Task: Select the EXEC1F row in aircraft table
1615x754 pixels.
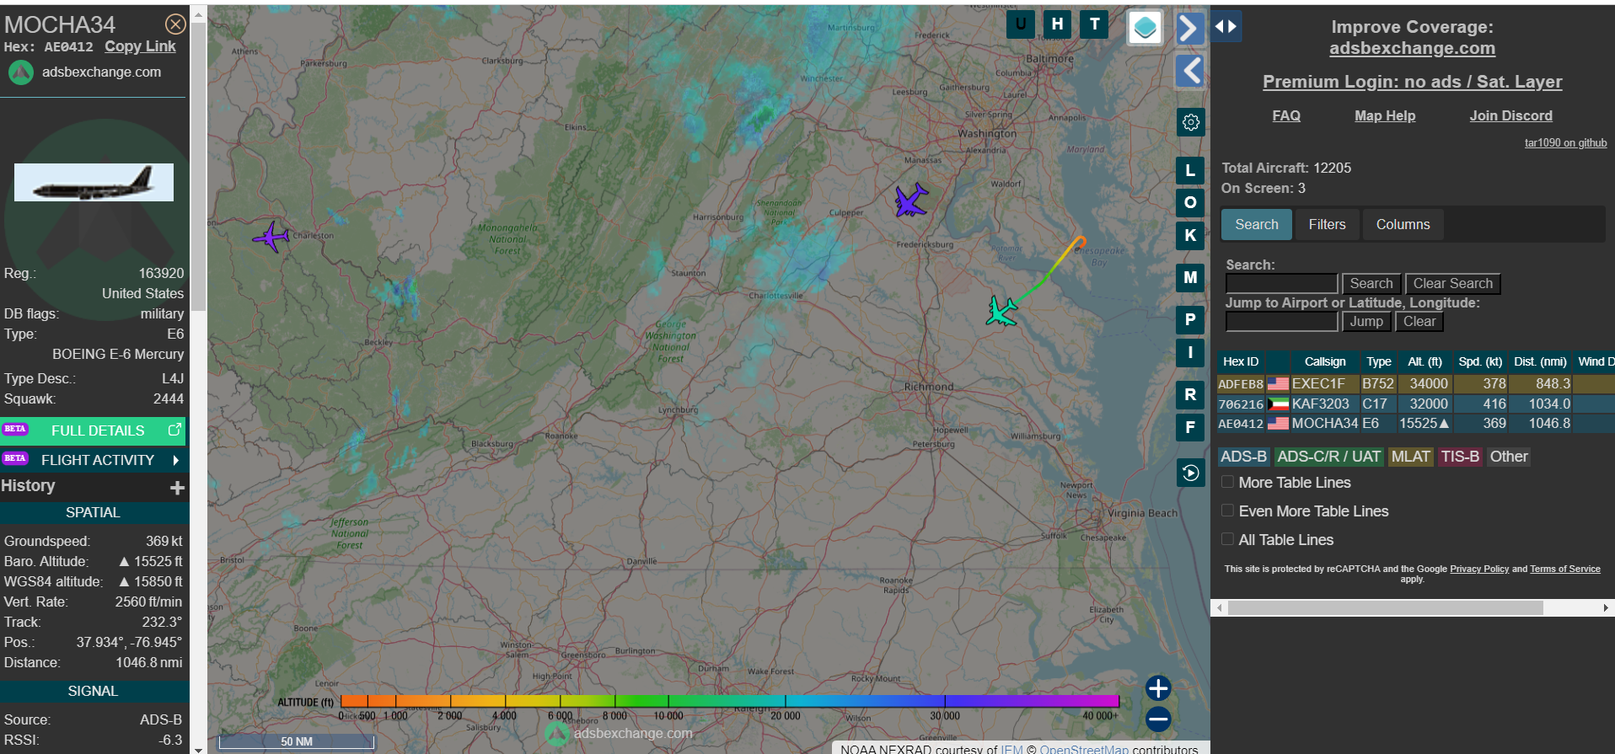Action: pos(1415,384)
